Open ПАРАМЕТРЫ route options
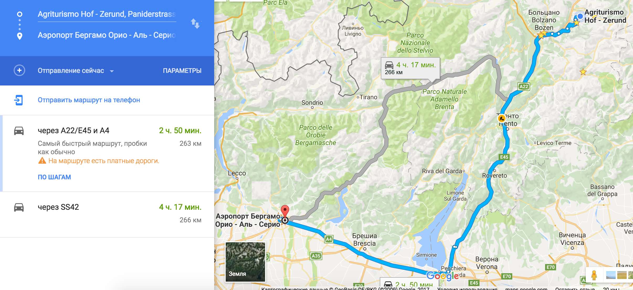This screenshot has height=290, width=633. point(182,71)
